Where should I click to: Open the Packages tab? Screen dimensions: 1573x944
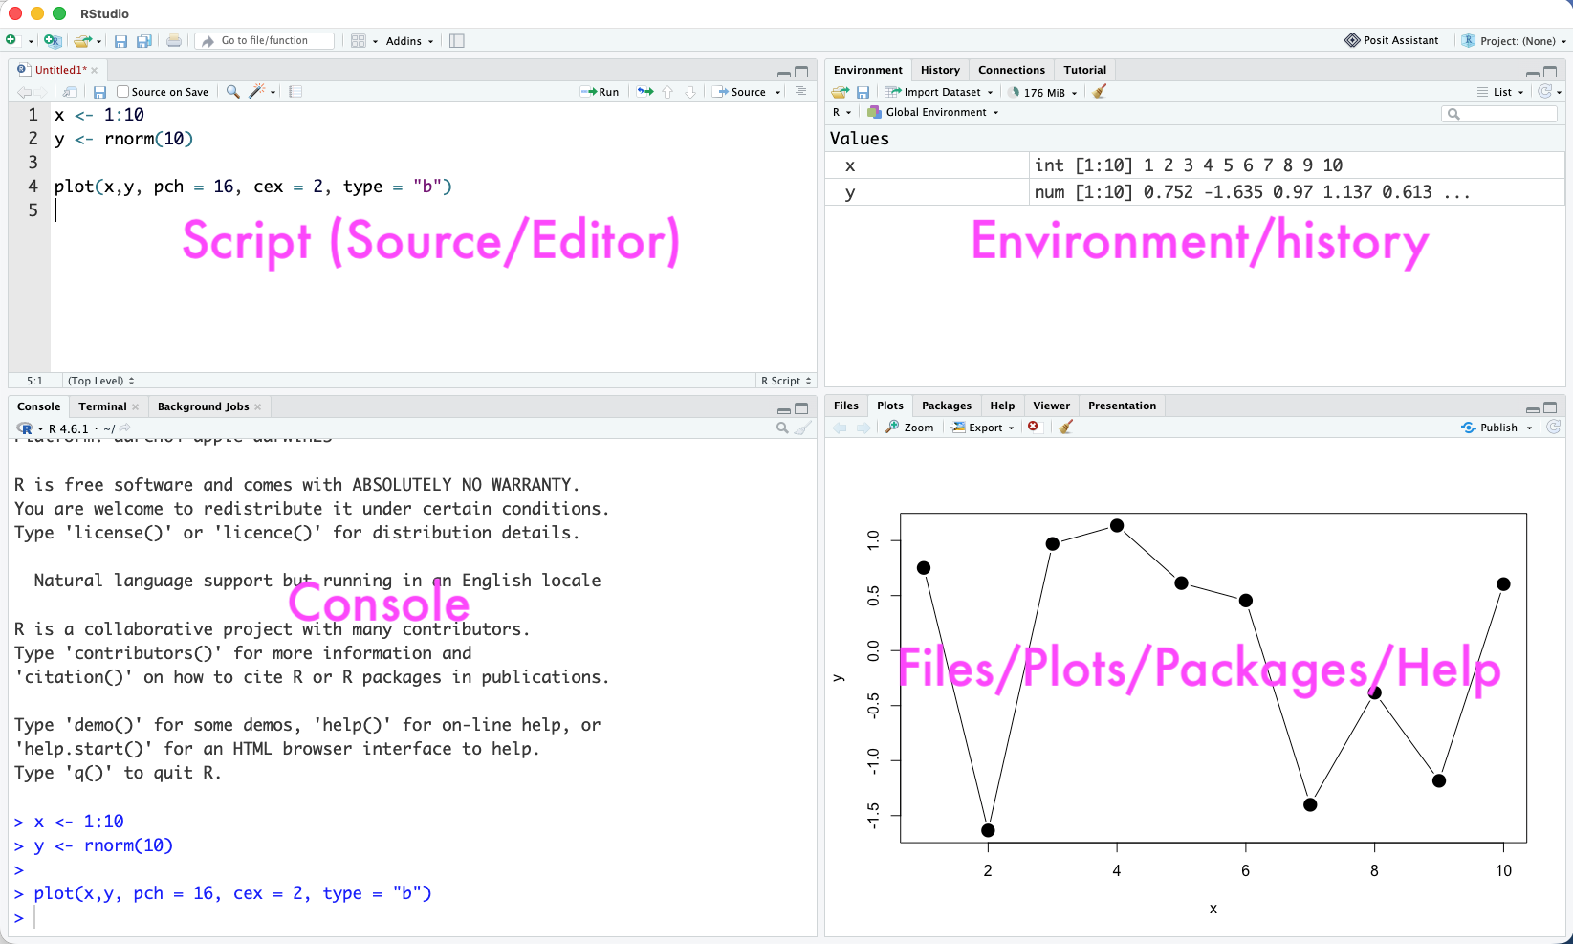pos(947,406)
